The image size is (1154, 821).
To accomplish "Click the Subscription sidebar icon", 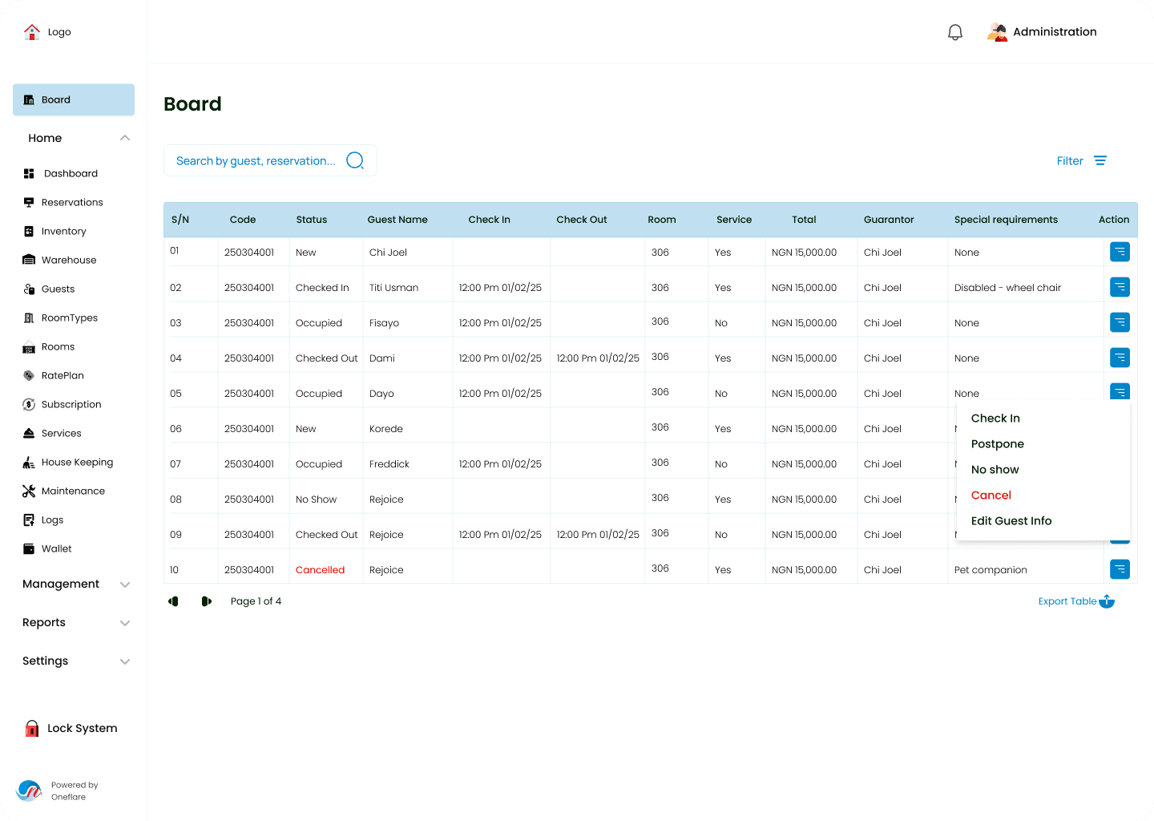I will point(29,404).
